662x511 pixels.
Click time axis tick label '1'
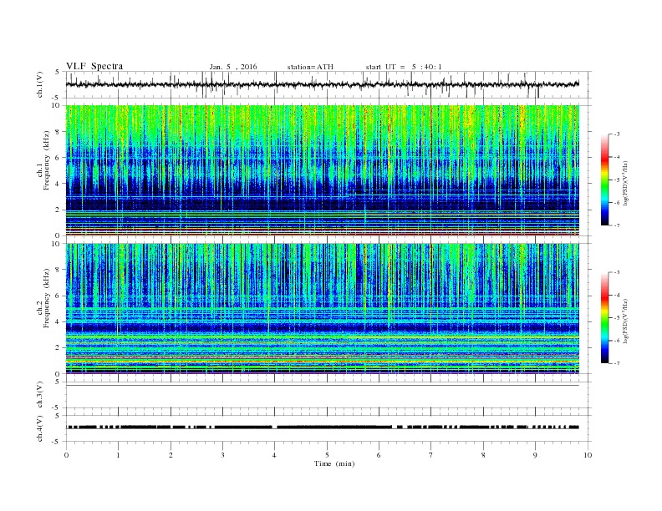118,455
